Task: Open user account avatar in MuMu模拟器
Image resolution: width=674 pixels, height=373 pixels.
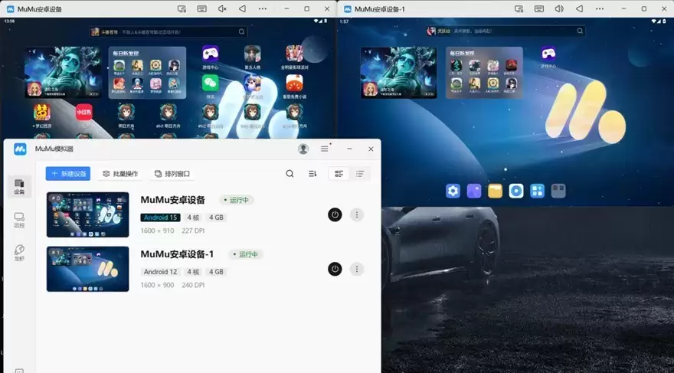Action: pos(303,149)
